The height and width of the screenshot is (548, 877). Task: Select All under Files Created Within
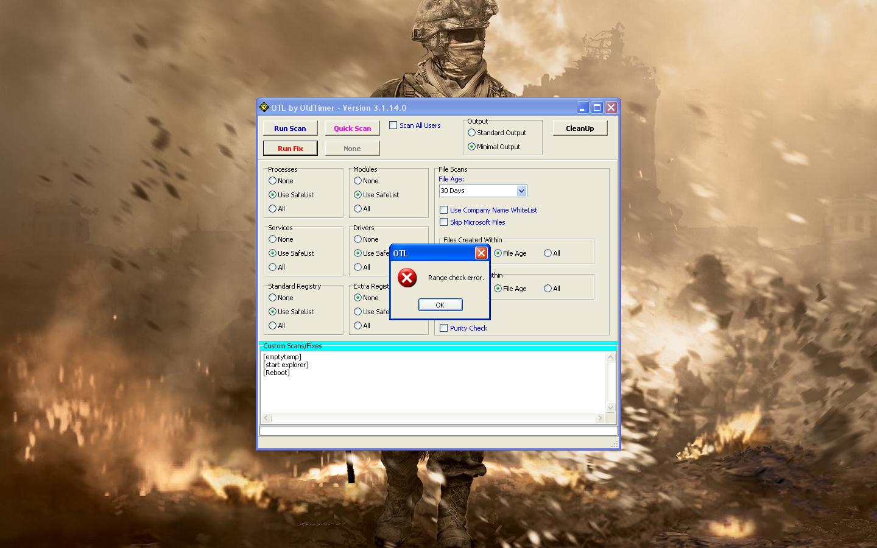tap(548, 253)
